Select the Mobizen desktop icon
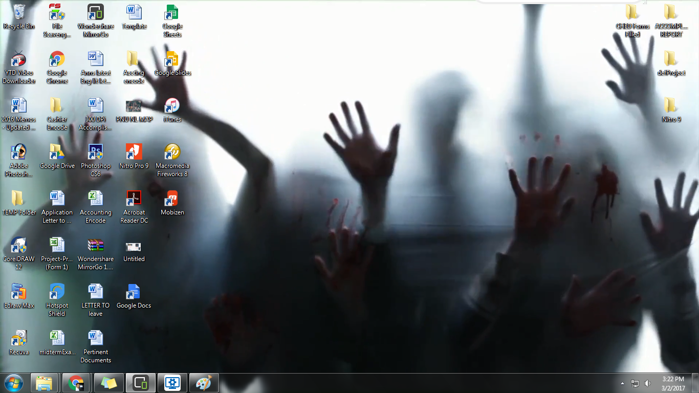 pyautogui.click(x=172, y=199)
